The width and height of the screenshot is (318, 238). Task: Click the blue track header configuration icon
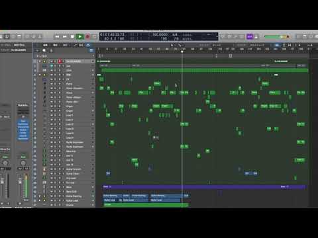coord(91,50)
